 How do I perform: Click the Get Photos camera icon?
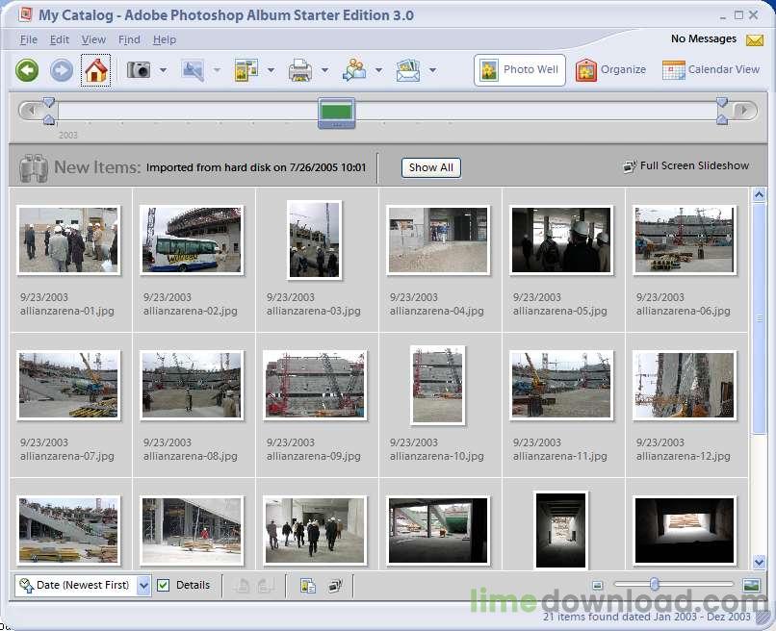point(140,70)
